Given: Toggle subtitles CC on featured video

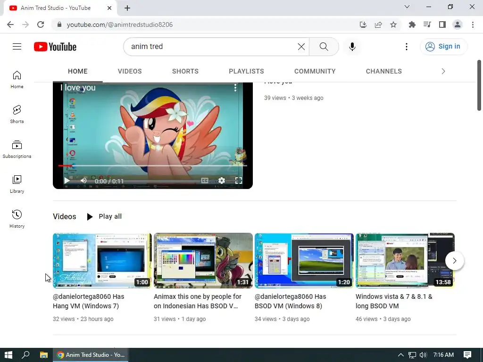Looking at the screenshot, I should (x=205, y=181).
